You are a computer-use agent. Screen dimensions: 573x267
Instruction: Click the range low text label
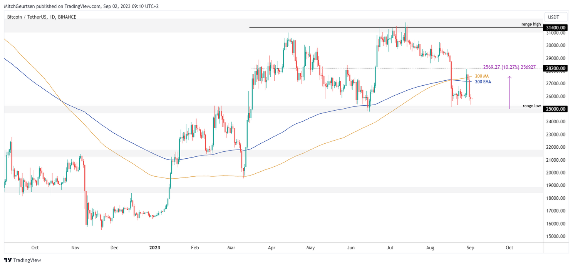(531, 105)
